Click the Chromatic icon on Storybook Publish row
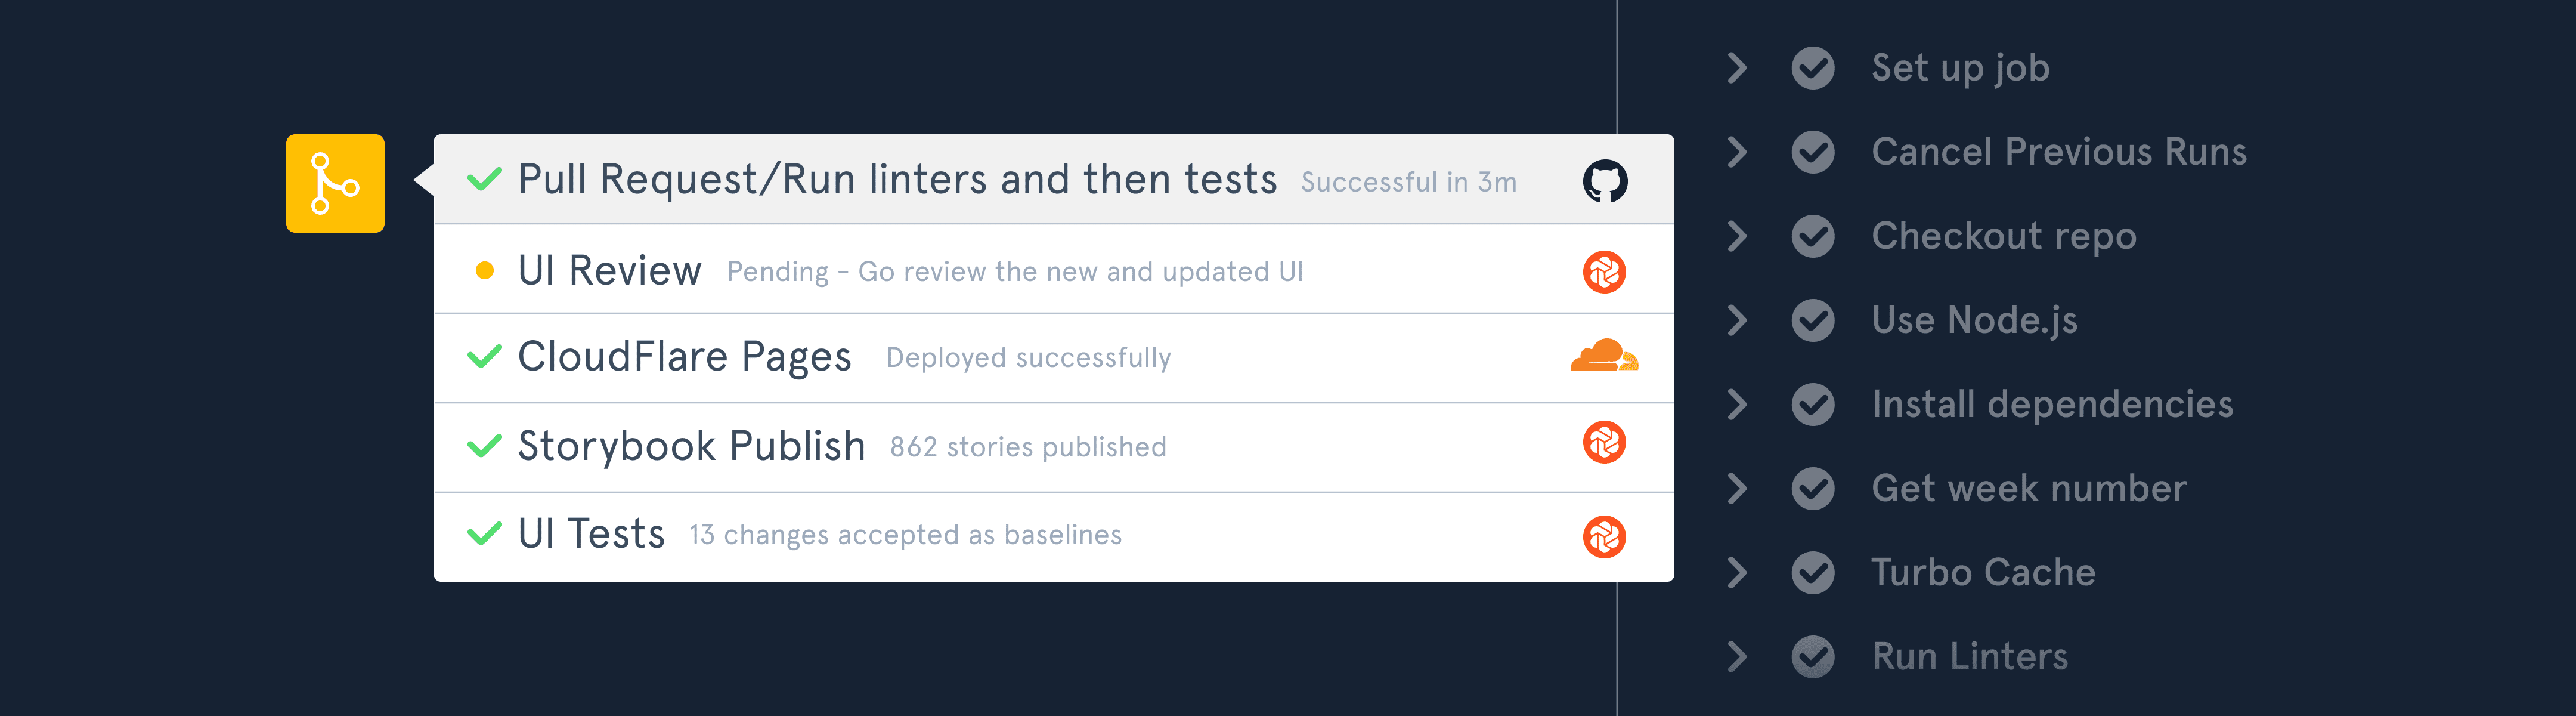This screenshot has width=2576, height=716. pyautogui.click(x=1604, y=442)
